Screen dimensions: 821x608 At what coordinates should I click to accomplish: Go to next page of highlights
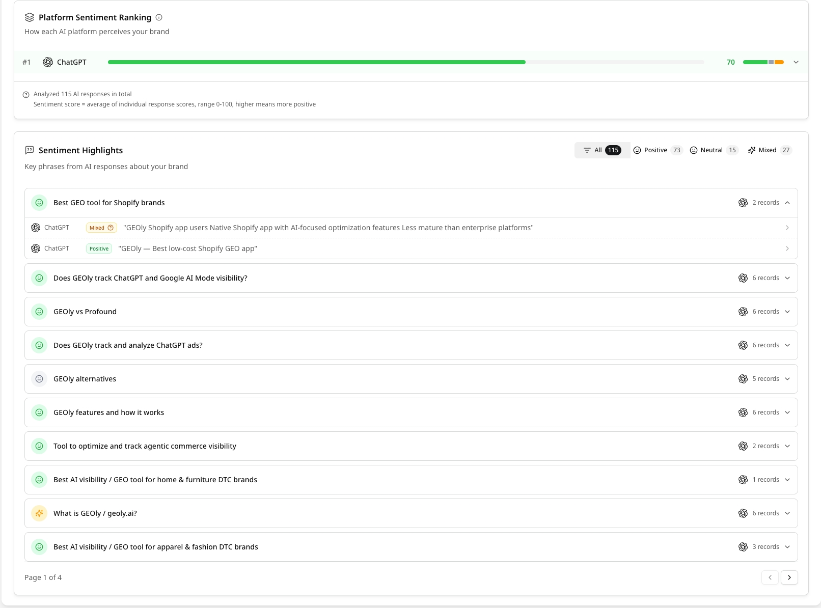(x=789, y=577)
